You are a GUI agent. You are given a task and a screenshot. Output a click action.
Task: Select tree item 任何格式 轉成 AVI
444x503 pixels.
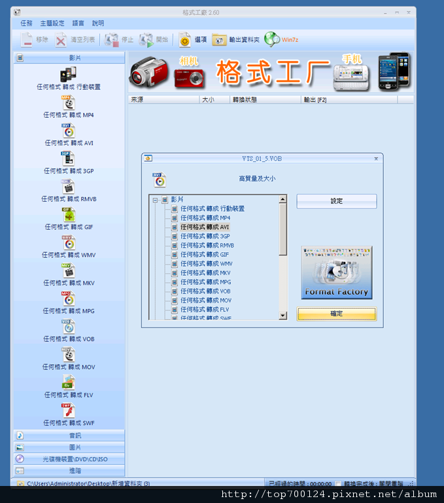[205, 227]
